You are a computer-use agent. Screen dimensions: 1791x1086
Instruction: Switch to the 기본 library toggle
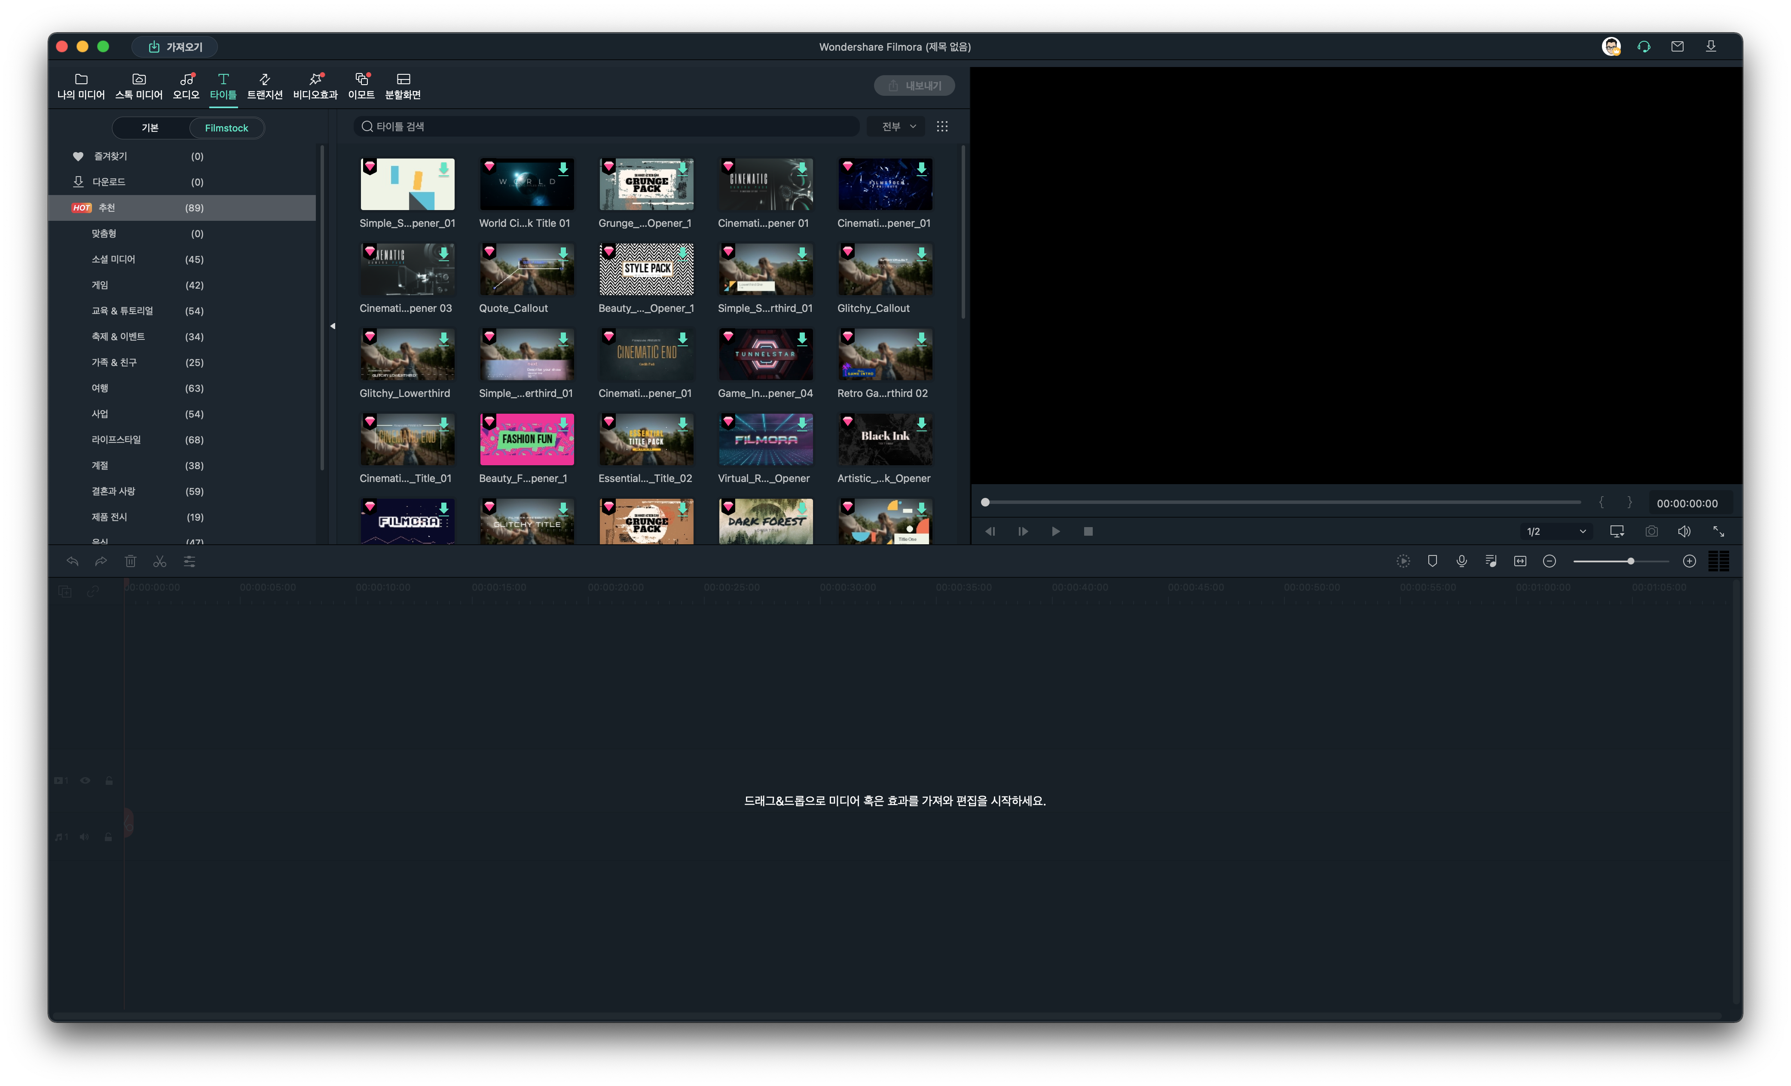[x=150, y=128]
